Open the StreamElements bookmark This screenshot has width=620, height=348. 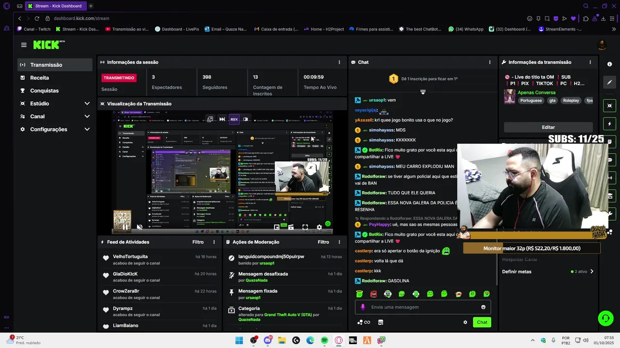point(560,29)
